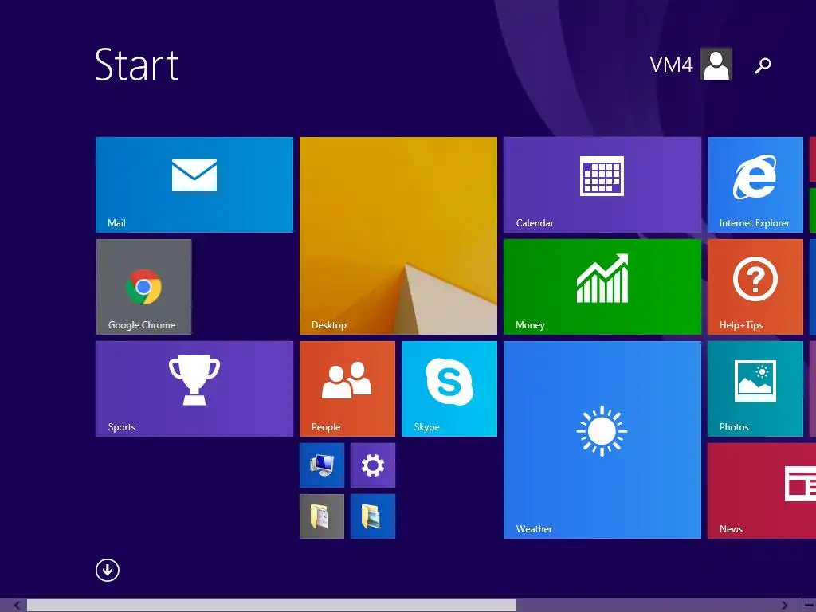Open the Documents folder small tile
This screenshot has height=612, width=816.
tap(322, 516)
